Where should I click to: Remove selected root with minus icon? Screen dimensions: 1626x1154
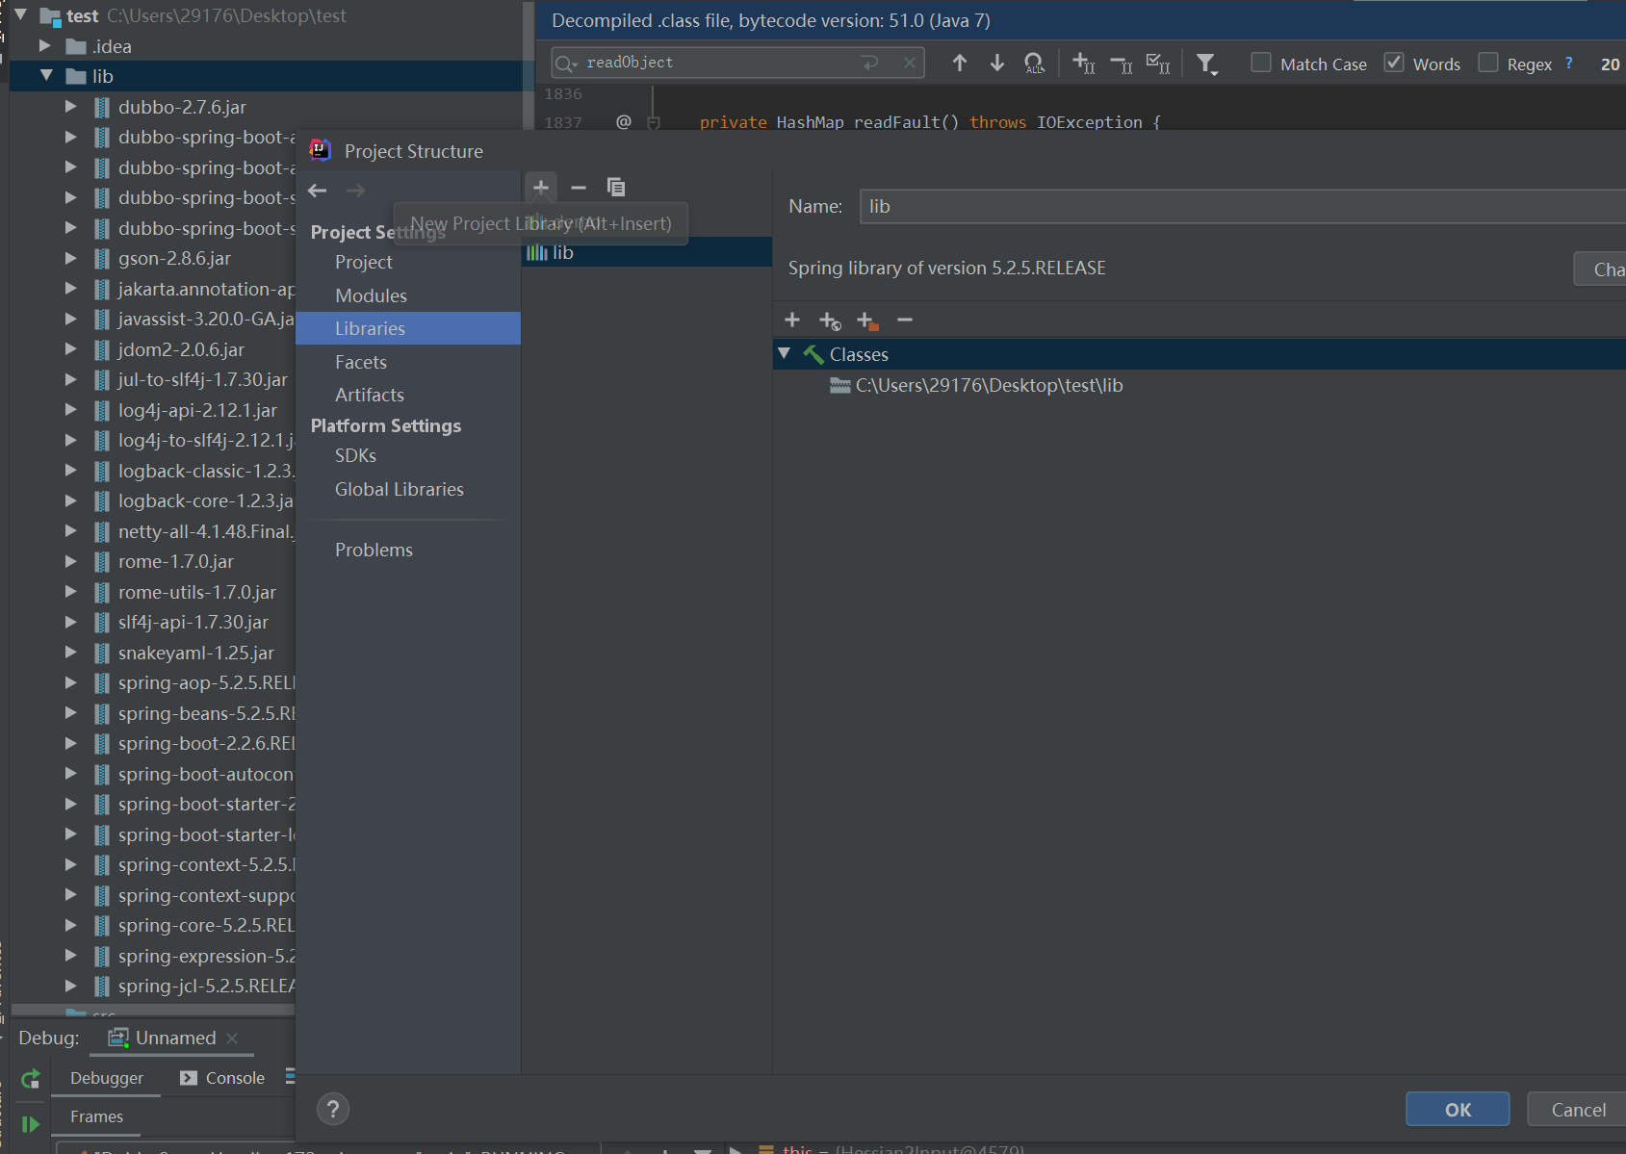coord(905,320)
